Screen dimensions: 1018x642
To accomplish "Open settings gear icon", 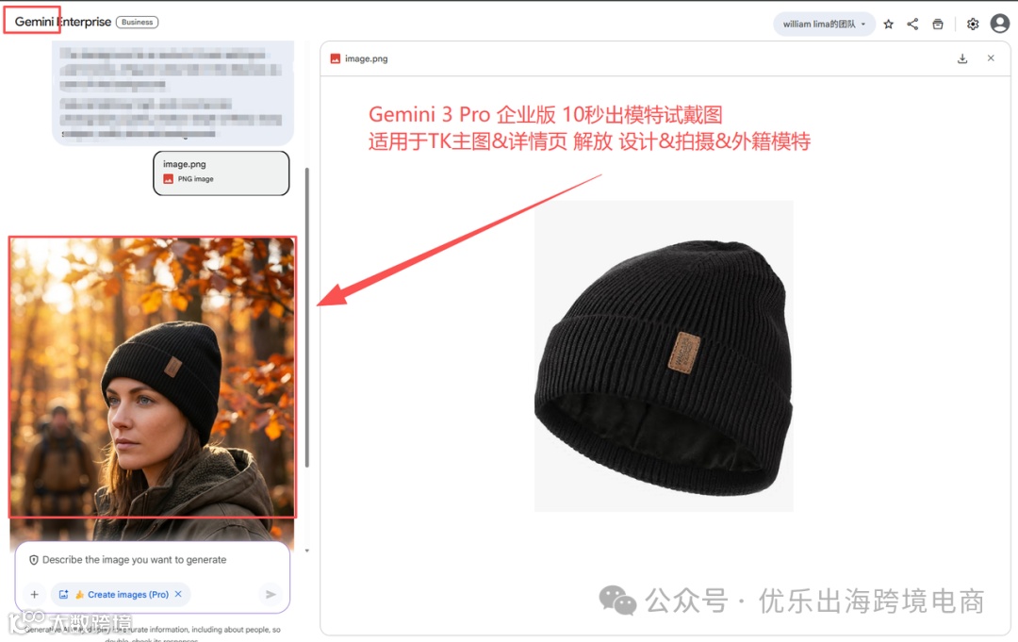I will point(973,24).
